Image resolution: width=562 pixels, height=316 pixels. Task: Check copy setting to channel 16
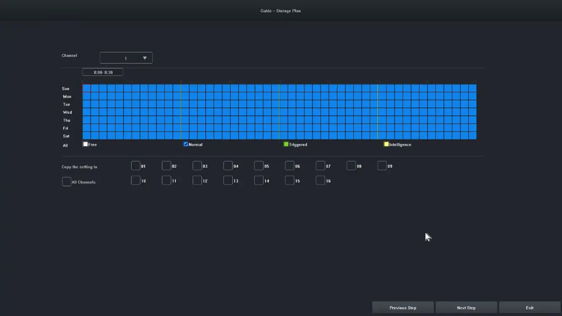tap(320, 180)
